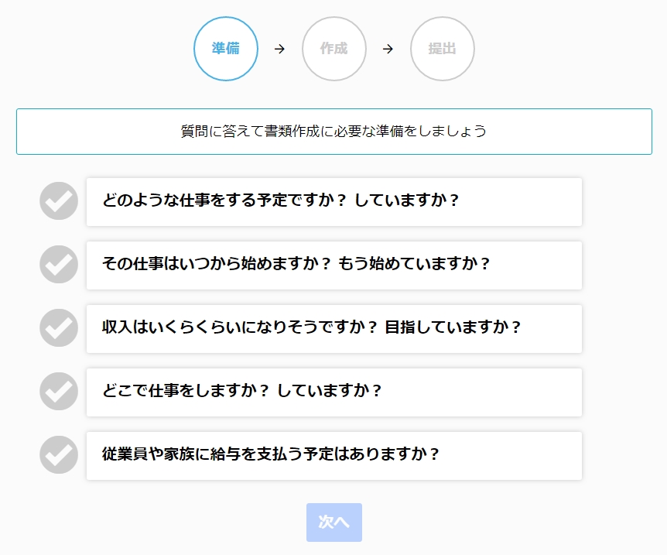This screenshot has height=555, width=667.
Task: Toggle checkmark beside どのような仕事をする予定ですか
Action: (59, 201)
